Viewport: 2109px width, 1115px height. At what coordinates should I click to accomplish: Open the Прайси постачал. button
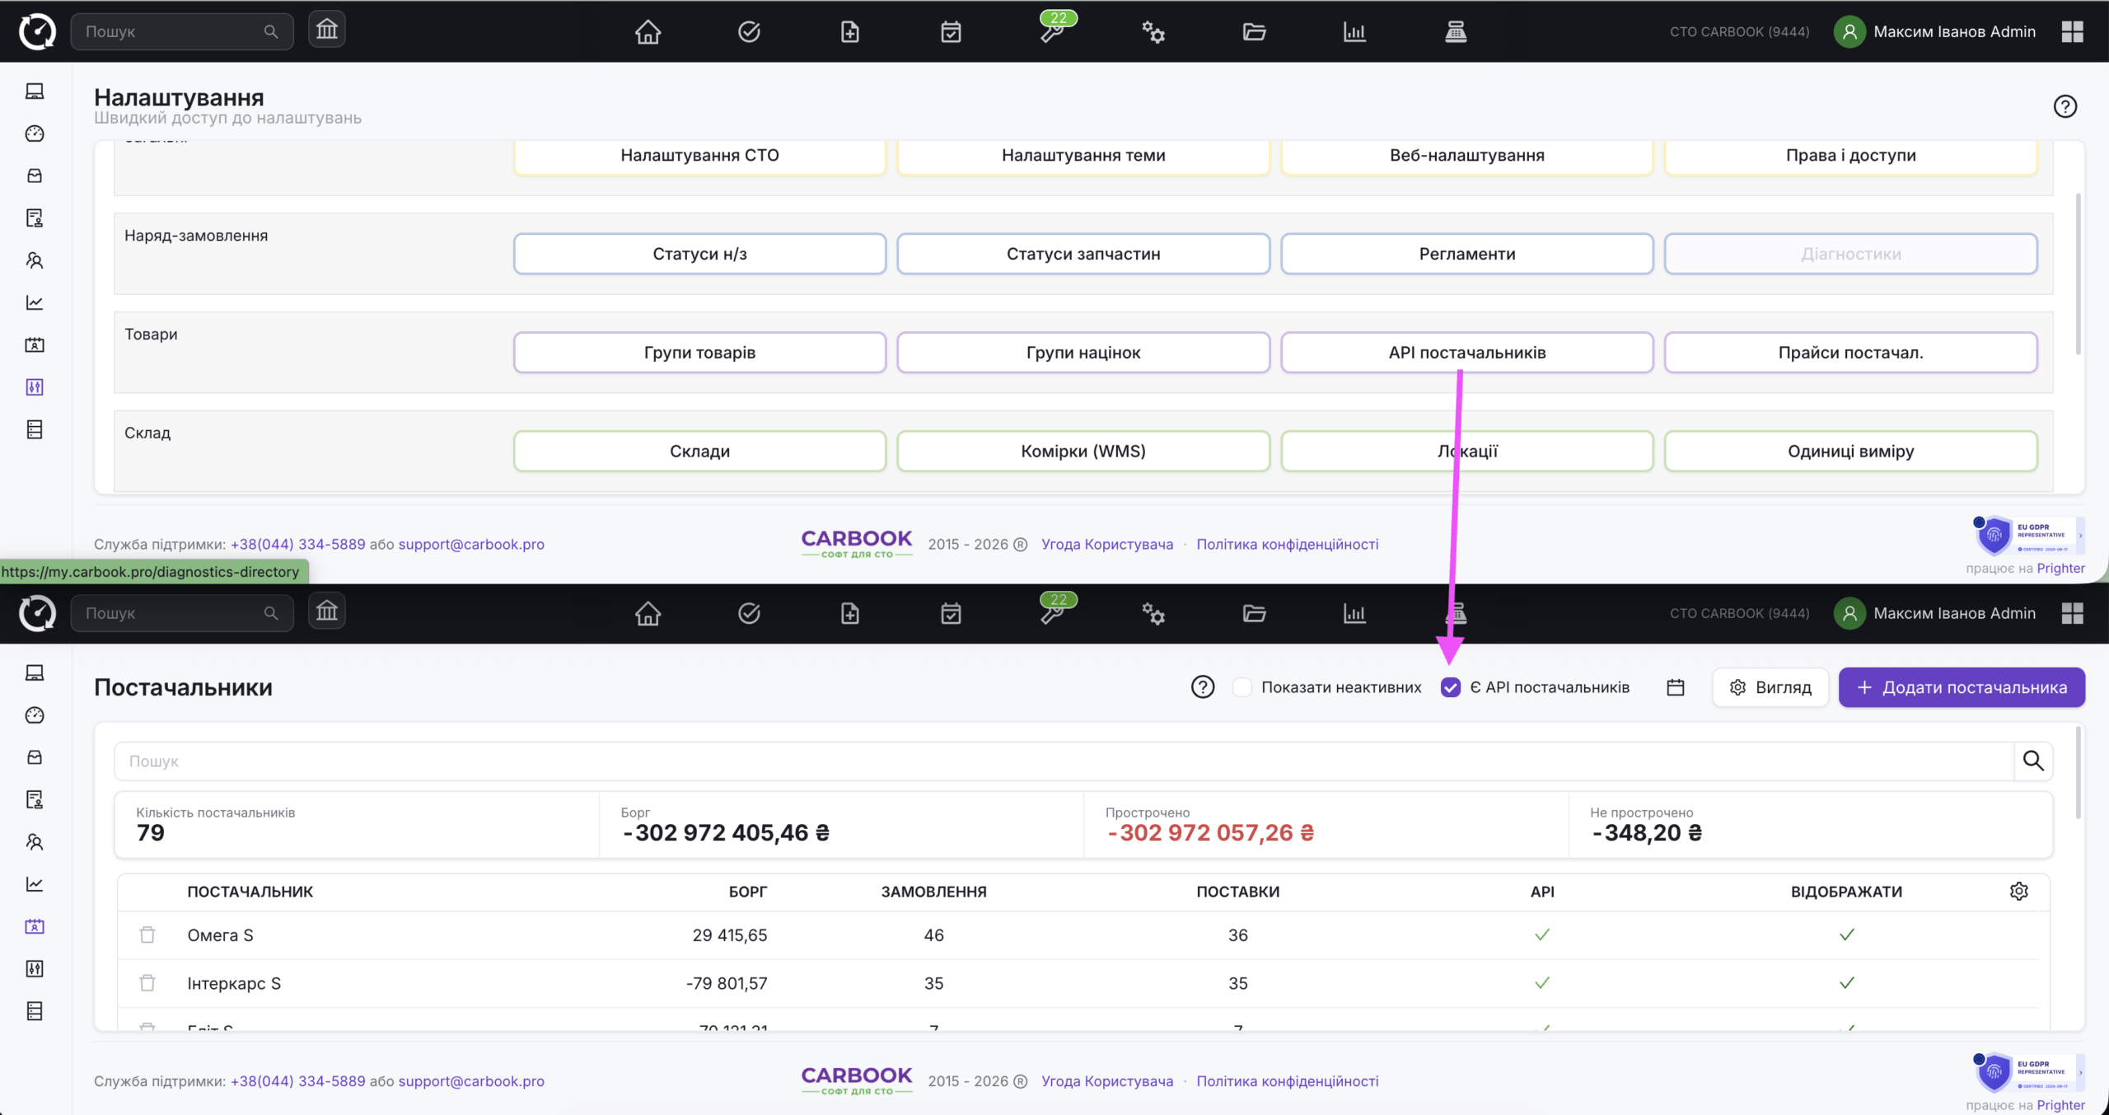(x=1850, y=353)
